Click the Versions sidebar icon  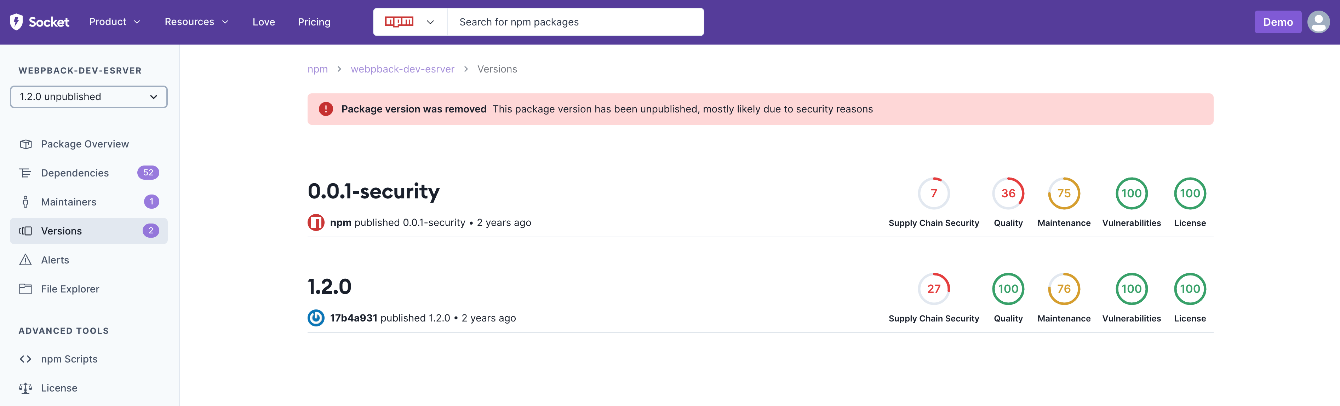click(25, 231)
